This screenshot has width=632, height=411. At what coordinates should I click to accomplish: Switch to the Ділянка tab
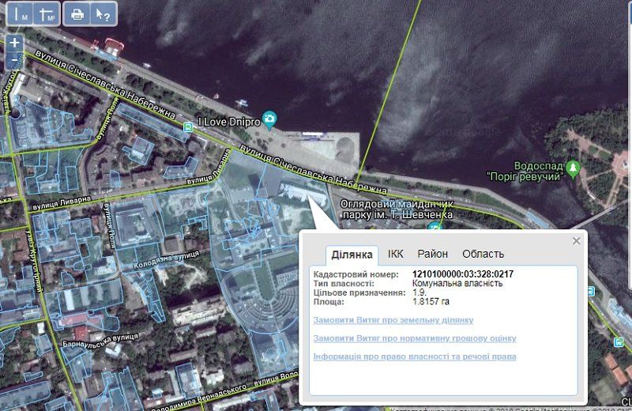point(352,254)
